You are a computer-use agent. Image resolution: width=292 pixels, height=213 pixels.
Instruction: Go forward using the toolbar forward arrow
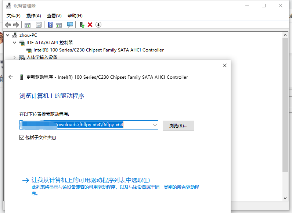coord(16,25)
